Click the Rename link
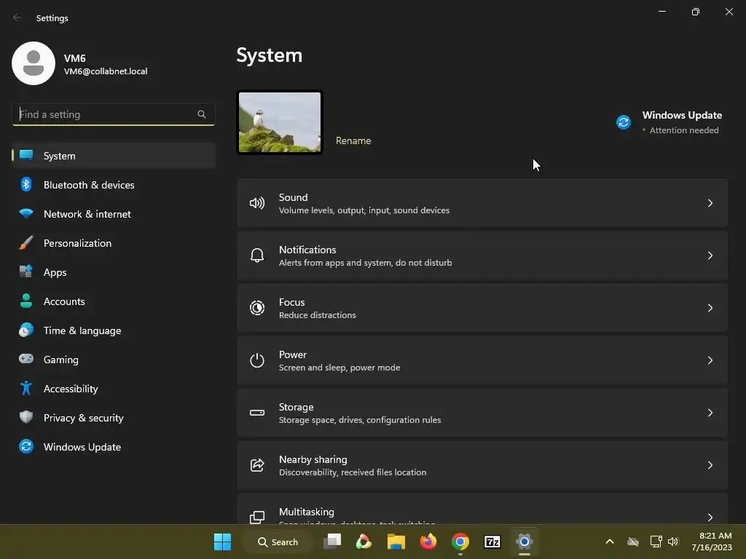The height and width of the screenshot is (559, 746). (353, 140)
